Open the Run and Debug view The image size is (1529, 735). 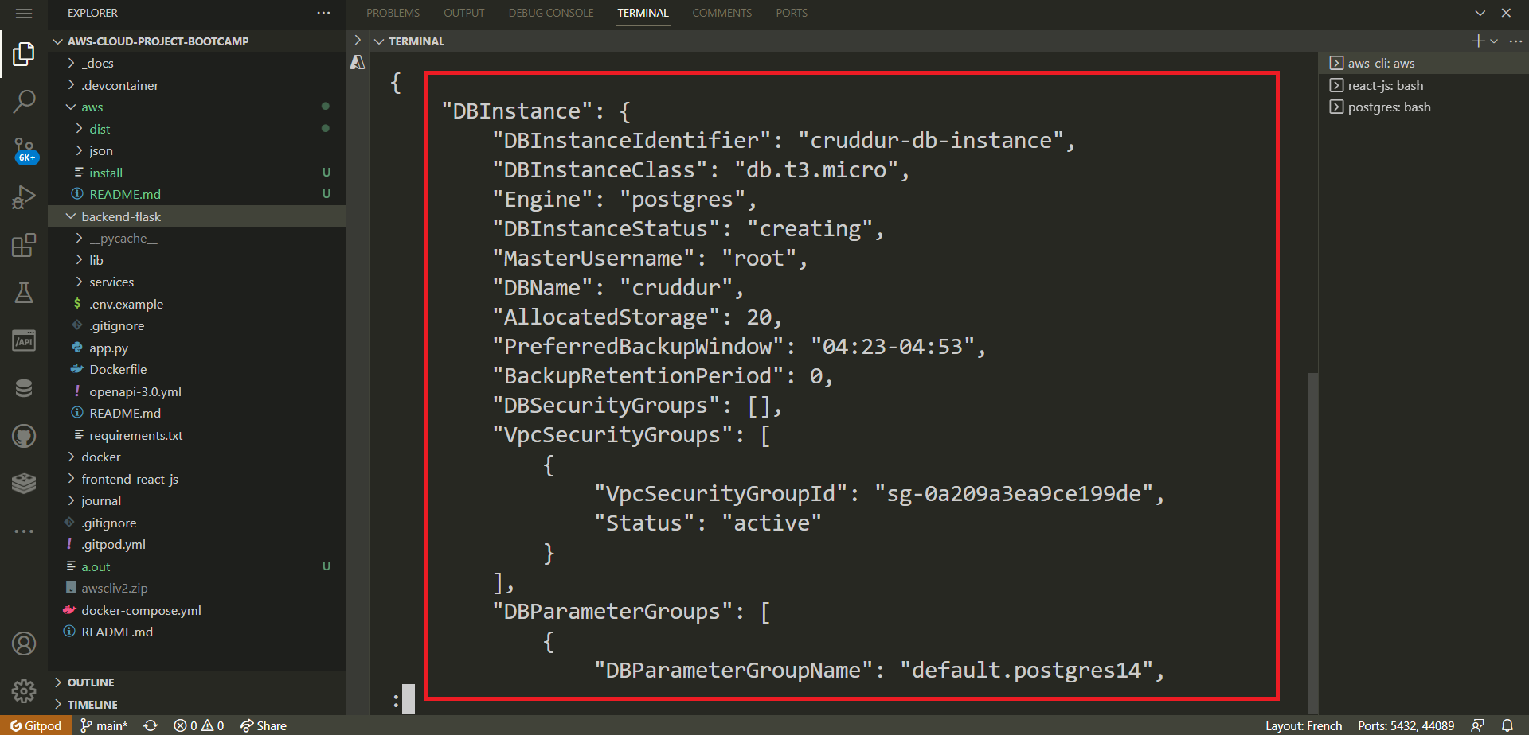coord(24,197)
